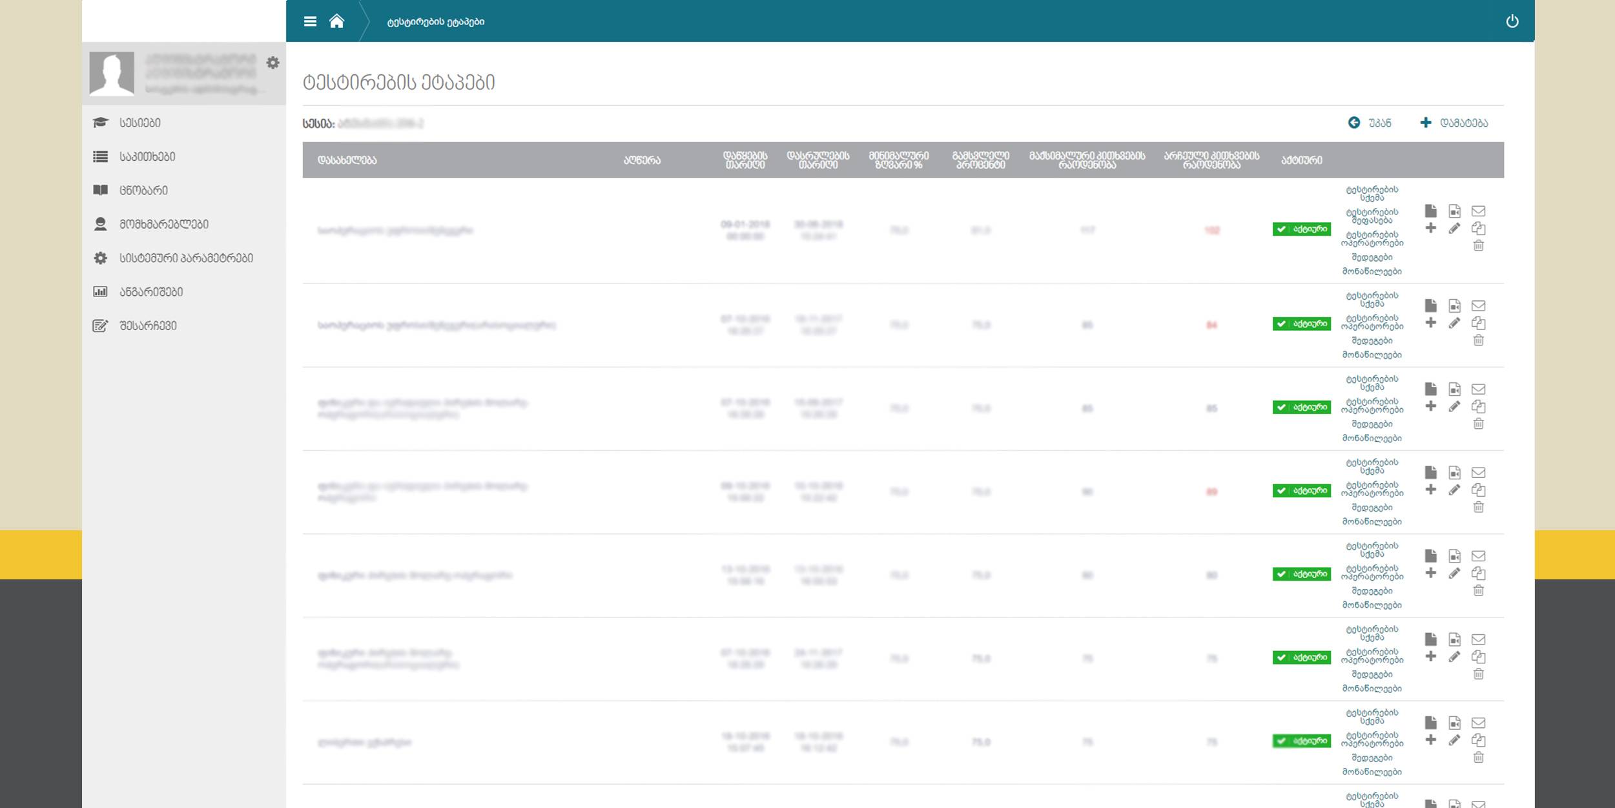The height and width of the screenshot is (808, 1615).
Task: Open სისტემური პარამეტრები in the sidebar
Action: [x=186, y=258]
